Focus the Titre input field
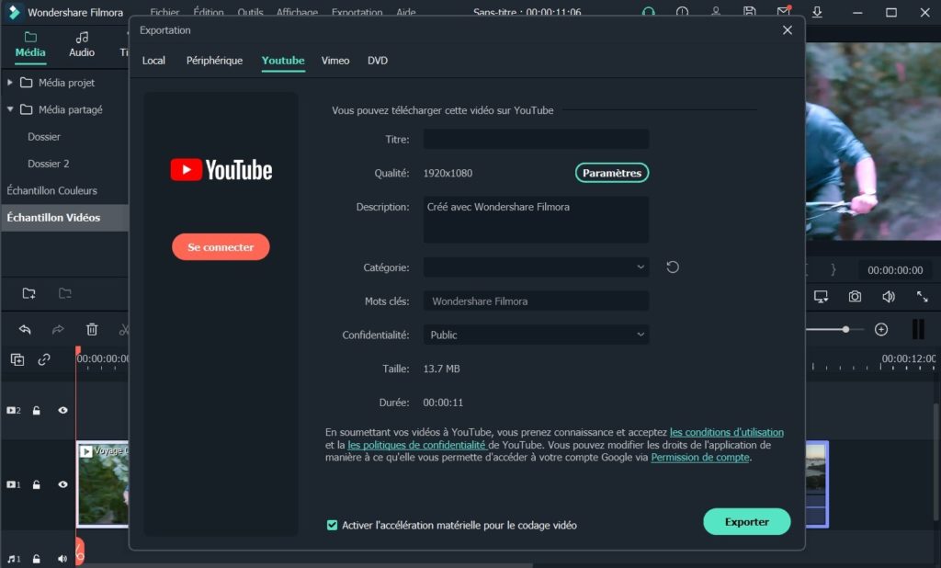 tap(536, 139)
